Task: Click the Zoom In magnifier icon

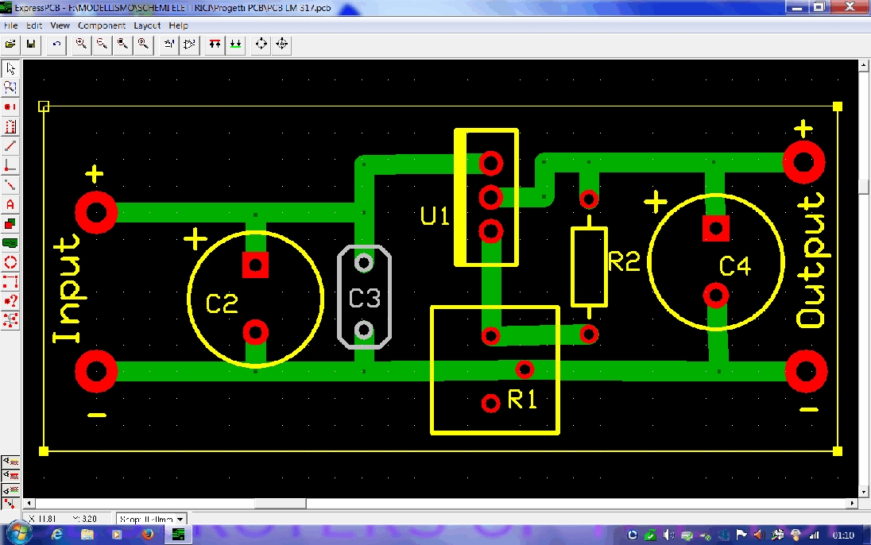Action: [x=81, y=44]
